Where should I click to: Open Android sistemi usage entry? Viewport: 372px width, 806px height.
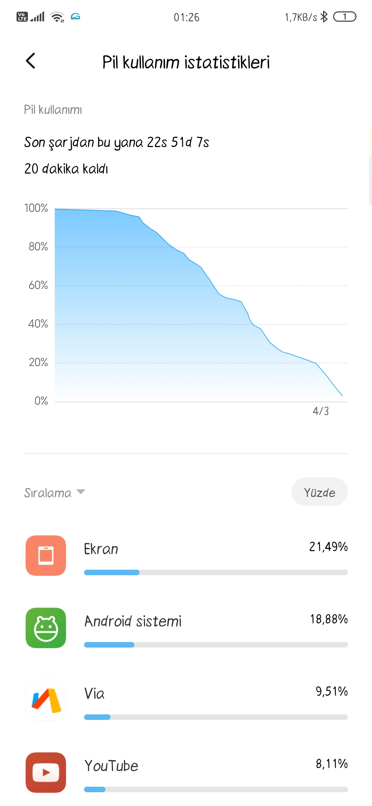coord(186,628)
